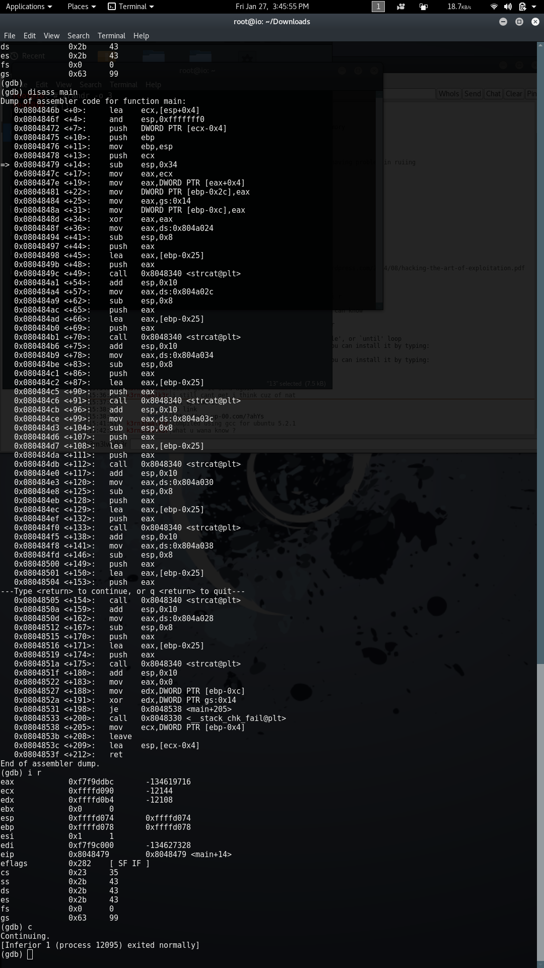The height and width of the screenshot is (968, 544).
Task: Click the eax register value 0xf7f9ddbc
Action: click(91, 782)
